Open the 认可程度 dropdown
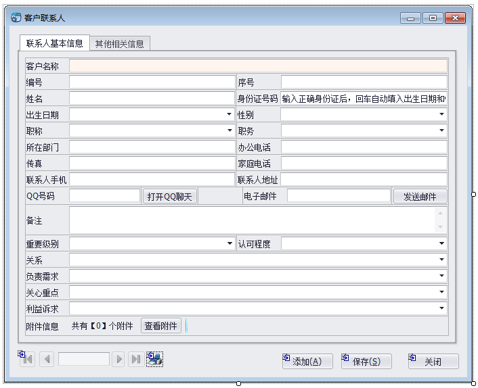Screen dimensions: 478x388 441,243
